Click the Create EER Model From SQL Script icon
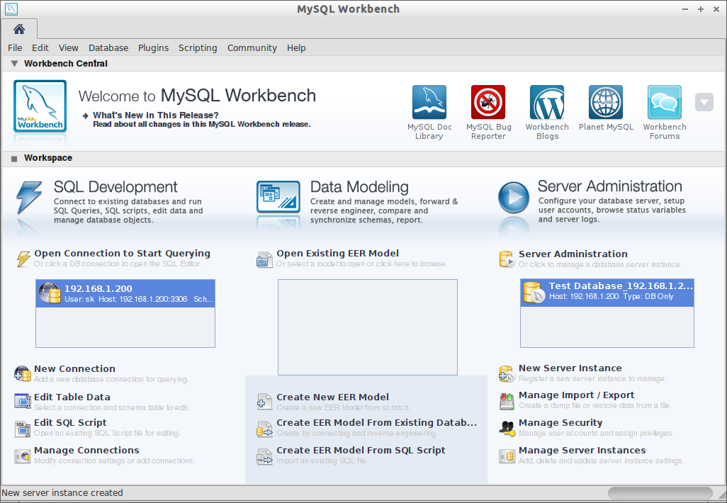 pos(265,457)
